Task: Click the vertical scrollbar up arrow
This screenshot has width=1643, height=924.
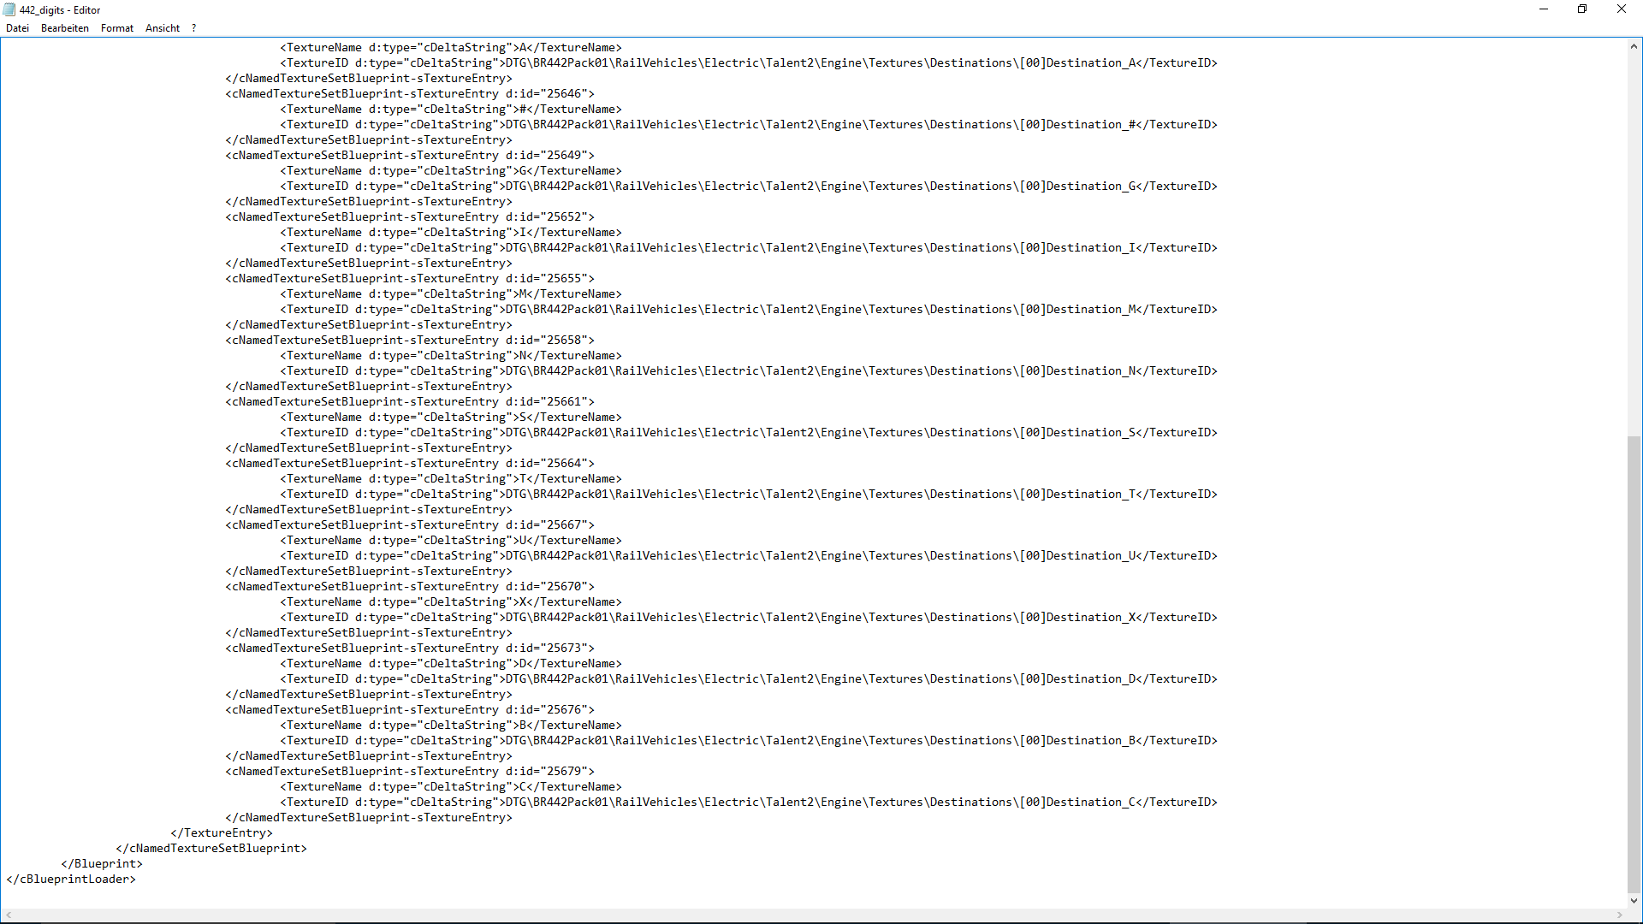Action: tap(1634, 47)
